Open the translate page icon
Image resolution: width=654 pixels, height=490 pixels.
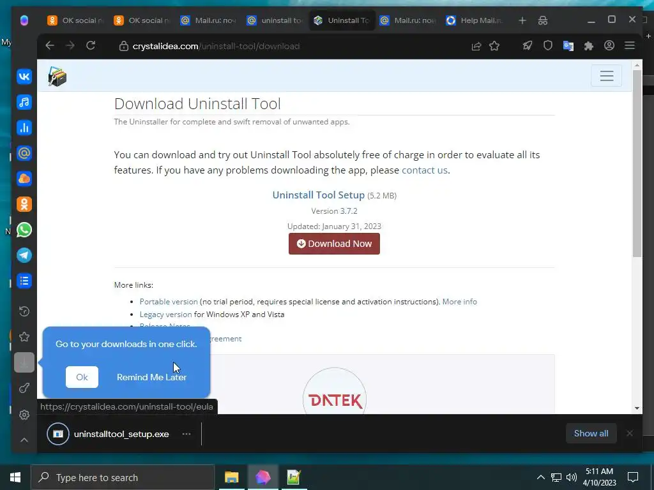568,46
